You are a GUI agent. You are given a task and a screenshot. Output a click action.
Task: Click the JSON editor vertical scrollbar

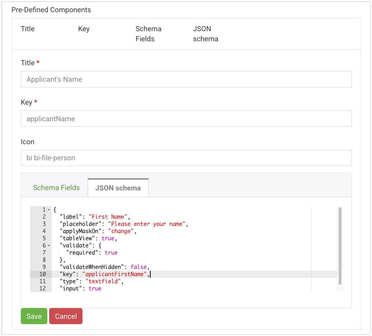(x=340, y=246)
